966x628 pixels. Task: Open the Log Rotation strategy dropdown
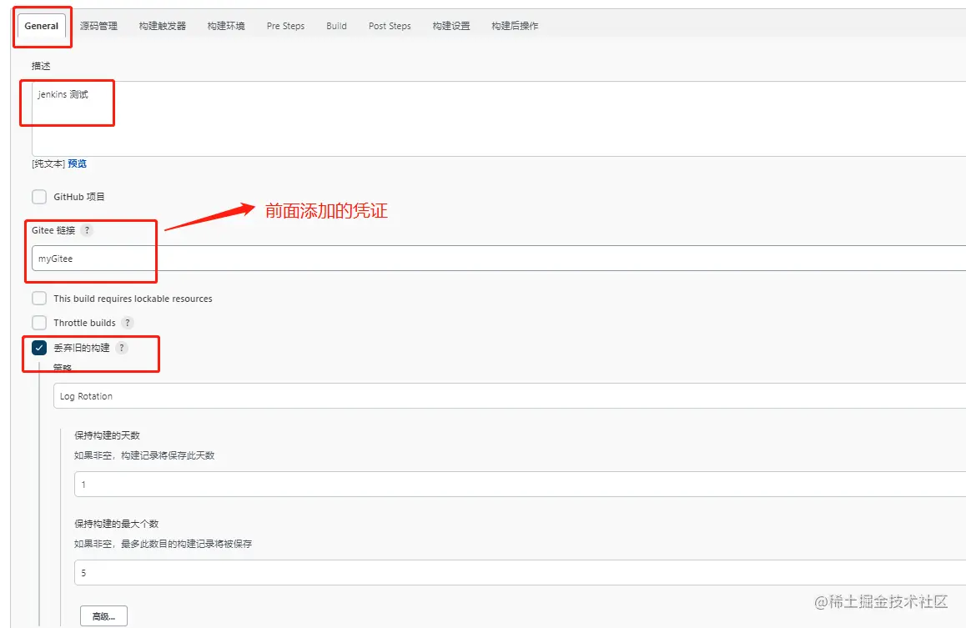pos(510,396)
